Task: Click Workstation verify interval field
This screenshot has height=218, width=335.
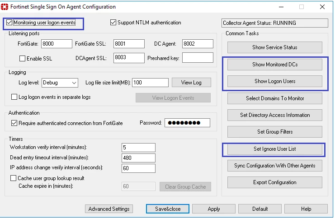Action: tap(138, 148)
